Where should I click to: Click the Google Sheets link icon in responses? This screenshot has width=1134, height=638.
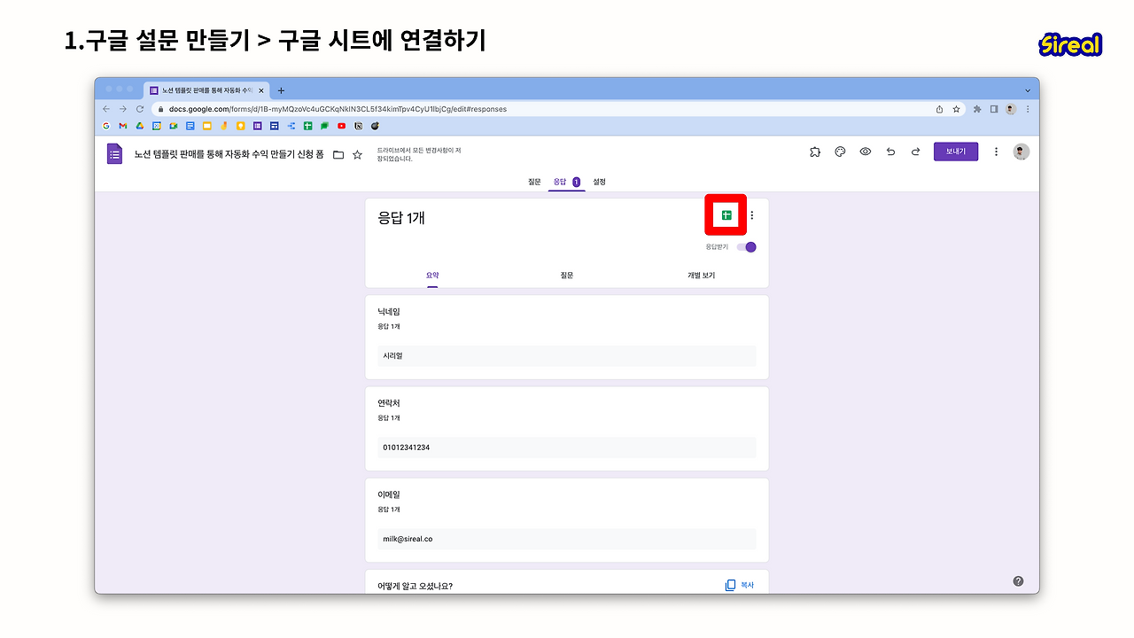[726, 215]
